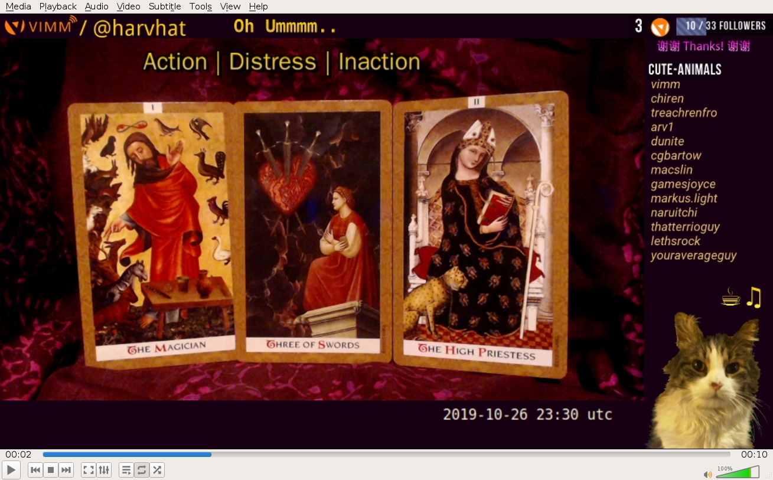Toggle loop repeat mode
Viewport: 773px width, 480px height.
142,470
